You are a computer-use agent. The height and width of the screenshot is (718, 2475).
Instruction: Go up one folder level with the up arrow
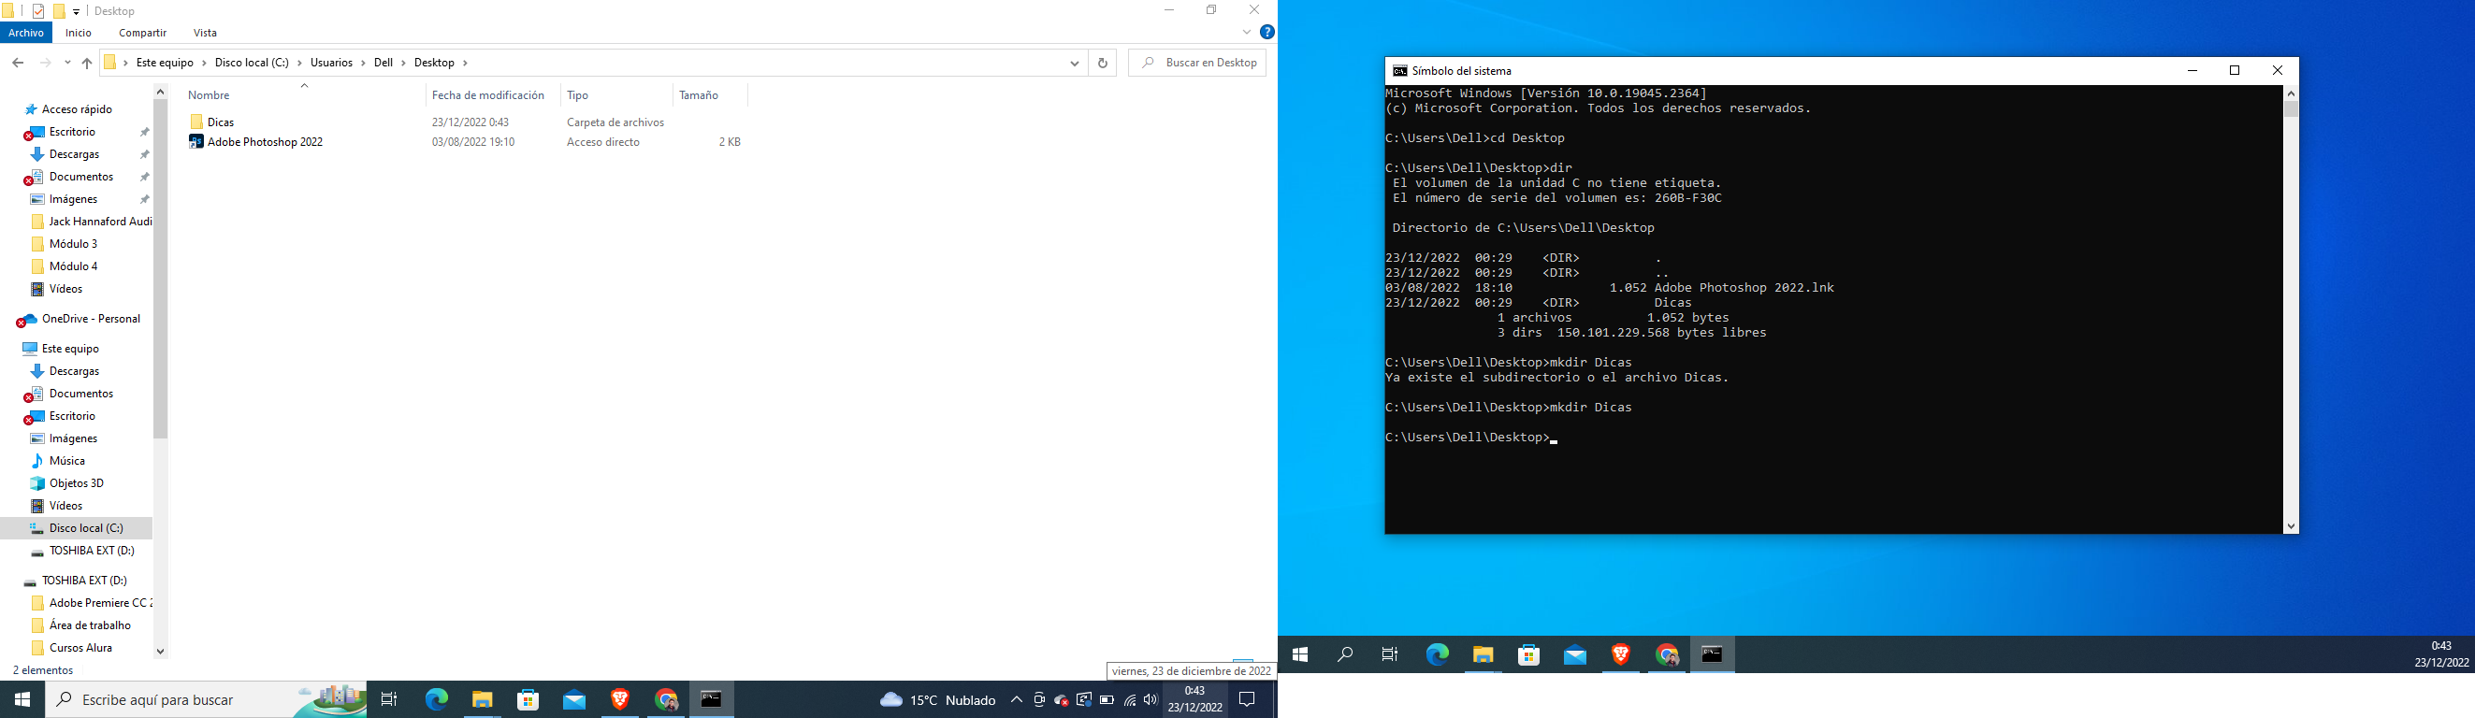(x=86, y=63)
